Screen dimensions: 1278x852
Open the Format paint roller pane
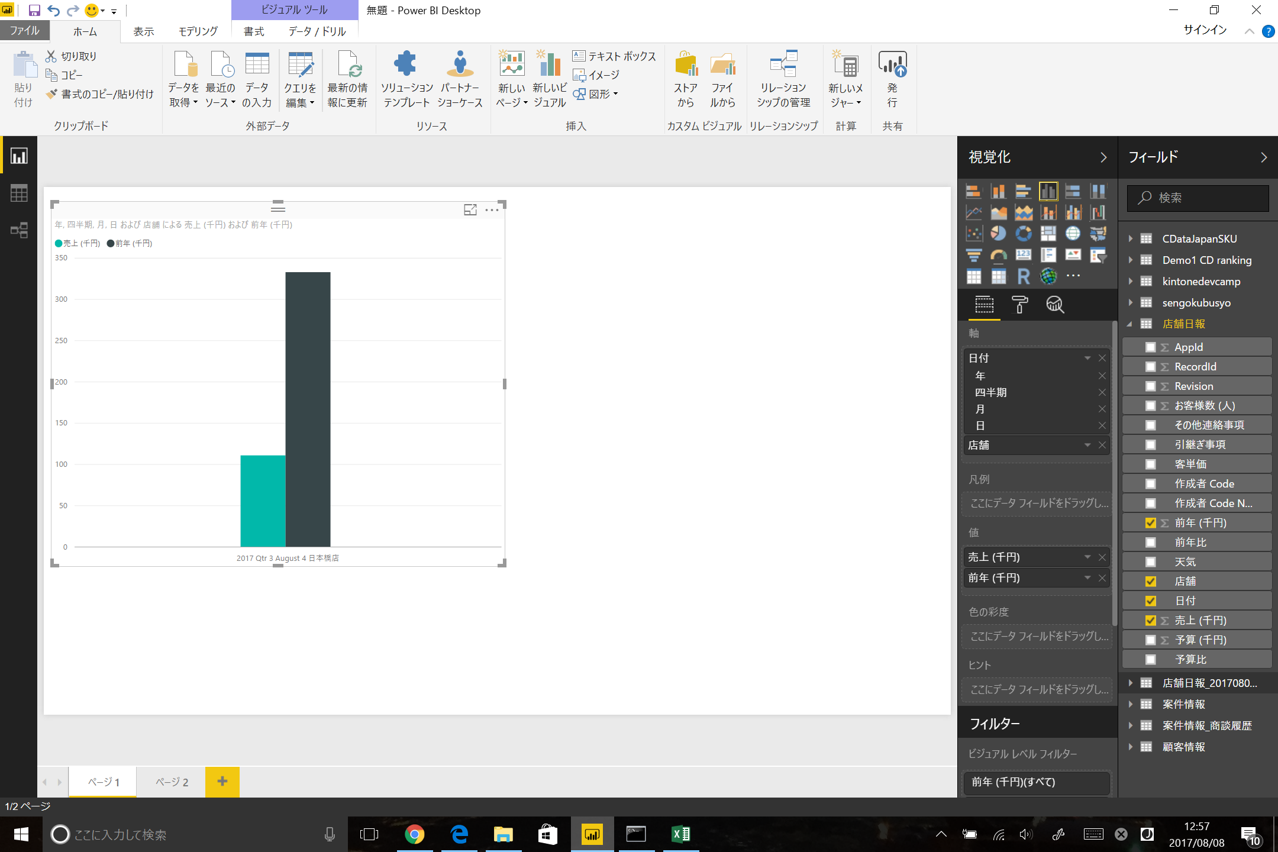tap(1020, 304)
